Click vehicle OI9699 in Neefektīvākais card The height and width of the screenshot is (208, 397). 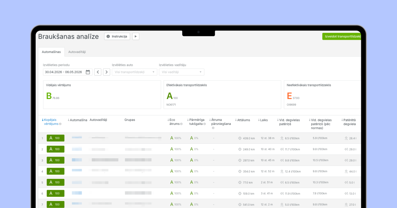(x=291, y=105)
